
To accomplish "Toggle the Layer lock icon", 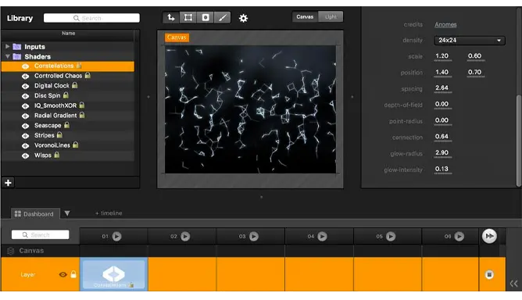I will click(x=73, y=274).
